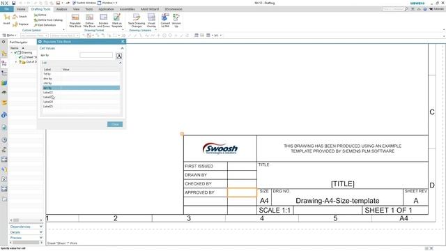Collapse the List section in dialog
446x251 pixels.
pyautogui.click(x=121, y=63)
